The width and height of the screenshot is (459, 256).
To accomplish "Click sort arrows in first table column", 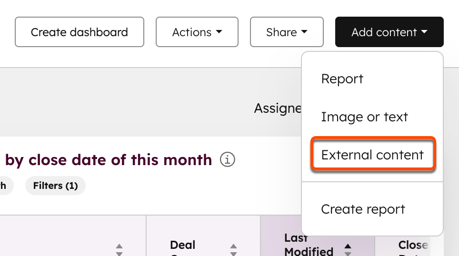I will point(119,249).
